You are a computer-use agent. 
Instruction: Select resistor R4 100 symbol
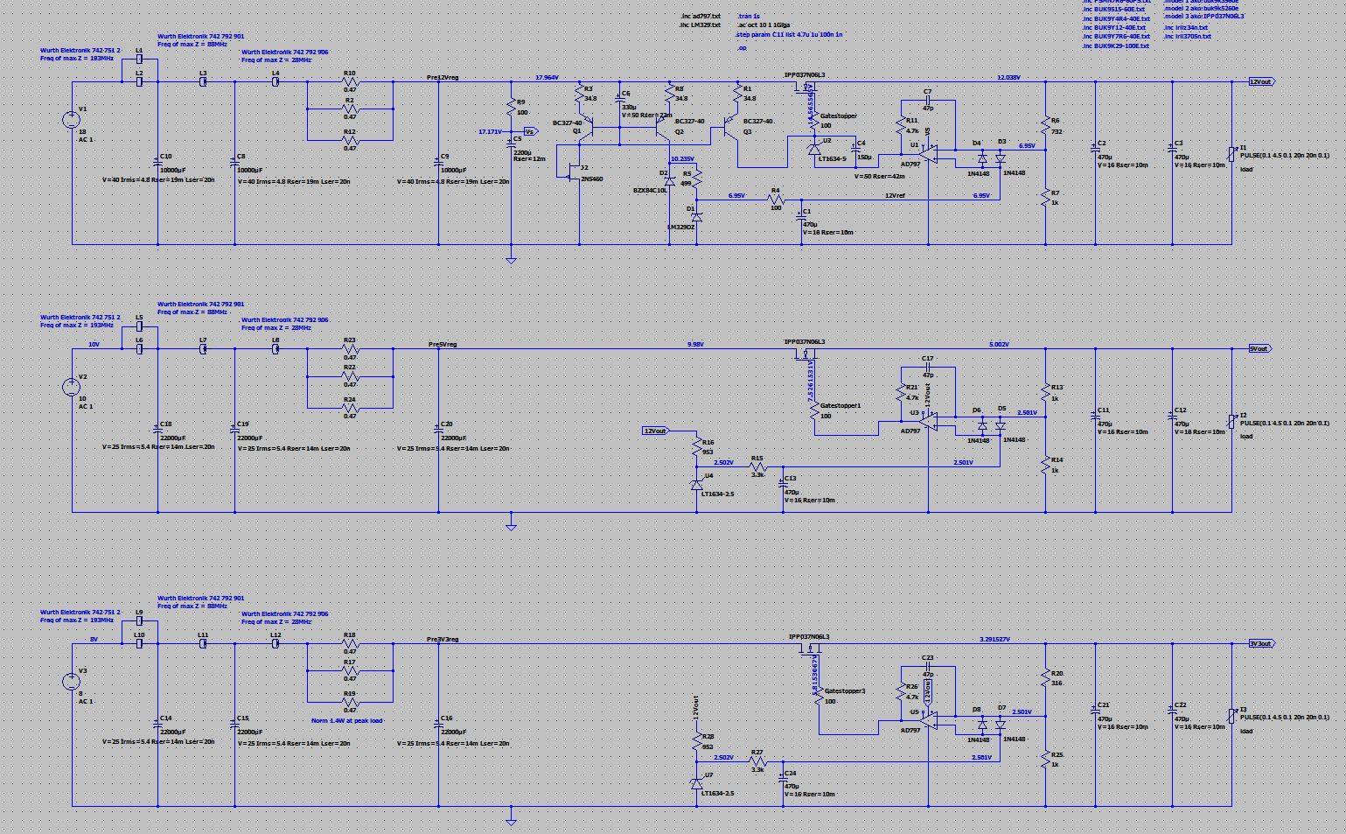point(775,200)
